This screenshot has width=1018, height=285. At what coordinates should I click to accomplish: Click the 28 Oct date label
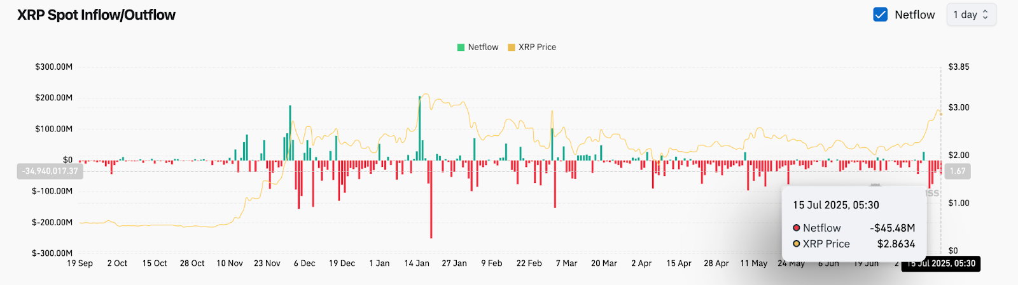(x=192, y=263)
